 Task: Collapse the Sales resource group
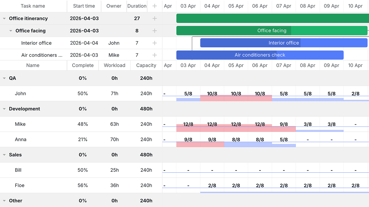(4, 155)
